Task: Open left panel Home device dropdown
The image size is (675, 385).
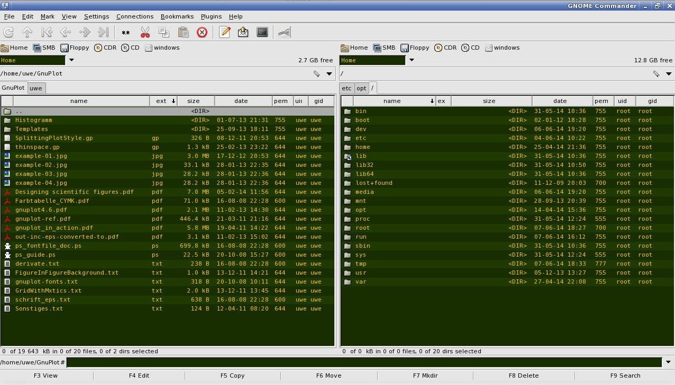Action: click(71, 60)
